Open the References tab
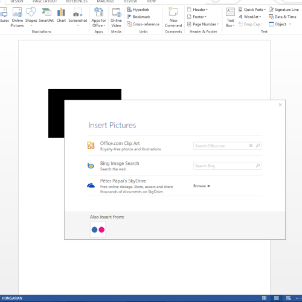Image resolution: width=302 pixels, height=302 pixels. 77,1
